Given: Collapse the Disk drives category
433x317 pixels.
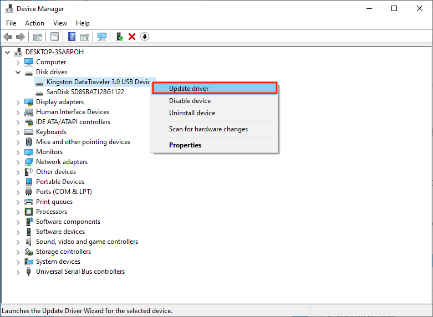Looking at the screenshot, I should [x=18, y=73].
